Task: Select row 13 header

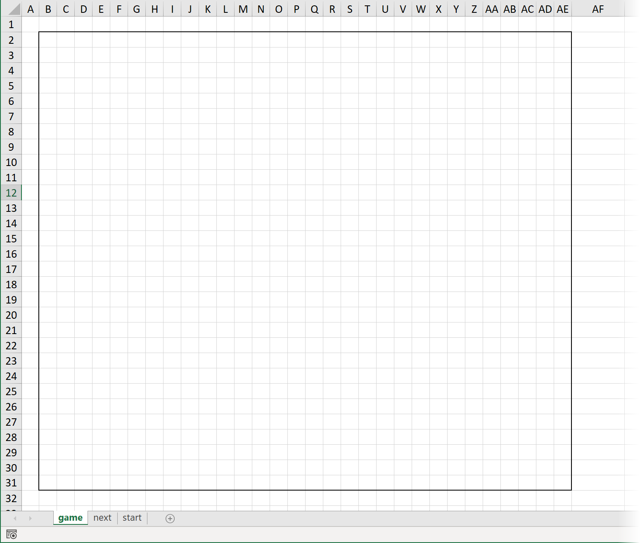Action: (x=11, y=208)
